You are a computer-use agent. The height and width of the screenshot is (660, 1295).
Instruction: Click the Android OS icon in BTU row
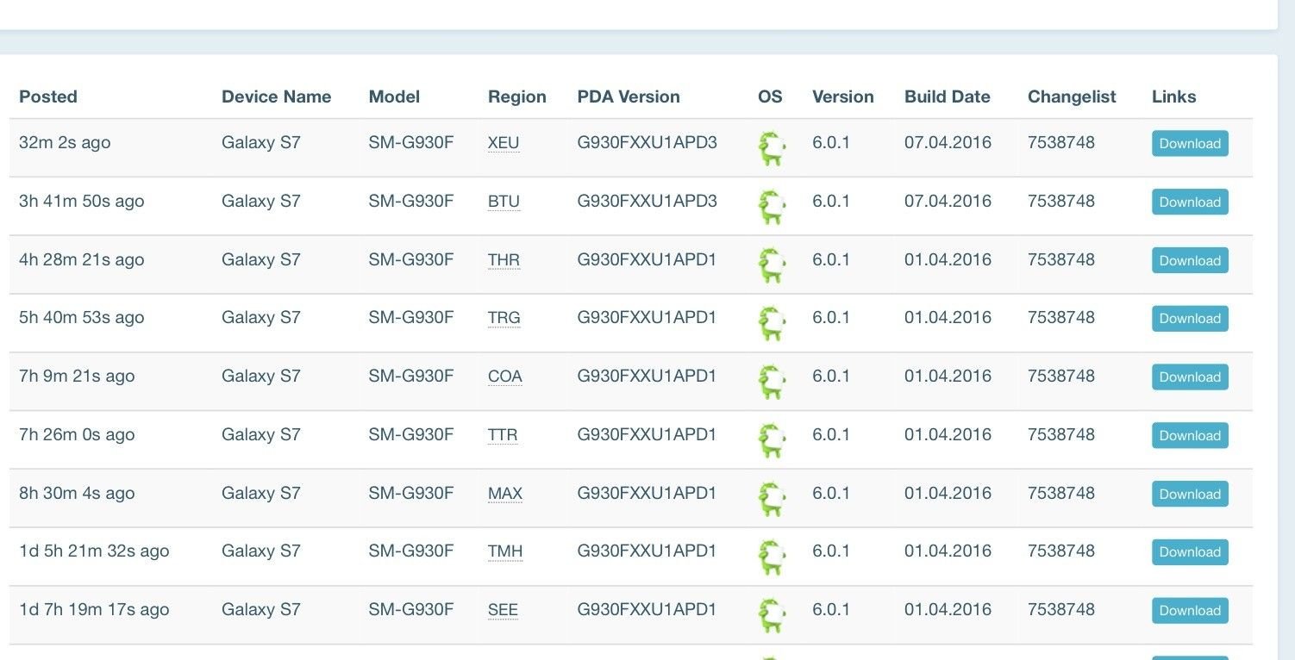[772, 208]
